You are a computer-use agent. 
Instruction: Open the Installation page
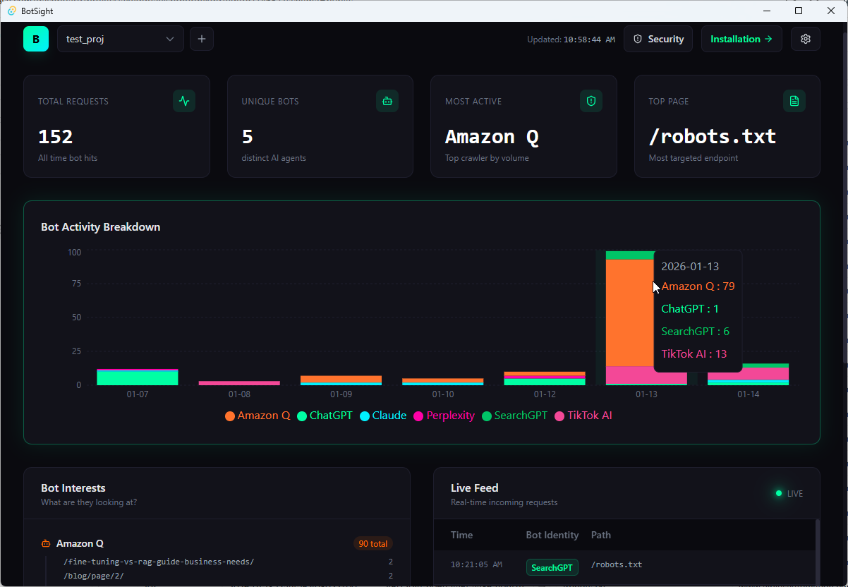point(741,39)
